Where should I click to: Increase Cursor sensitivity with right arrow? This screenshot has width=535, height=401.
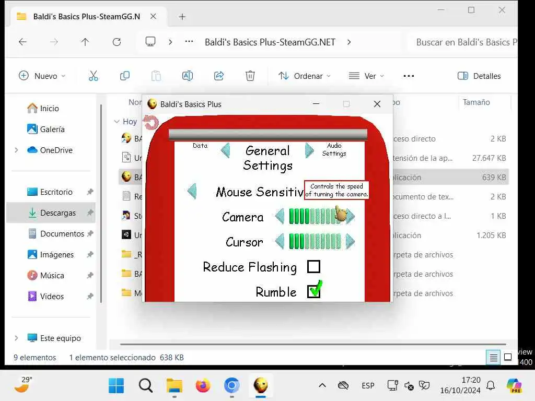(351, 241)
